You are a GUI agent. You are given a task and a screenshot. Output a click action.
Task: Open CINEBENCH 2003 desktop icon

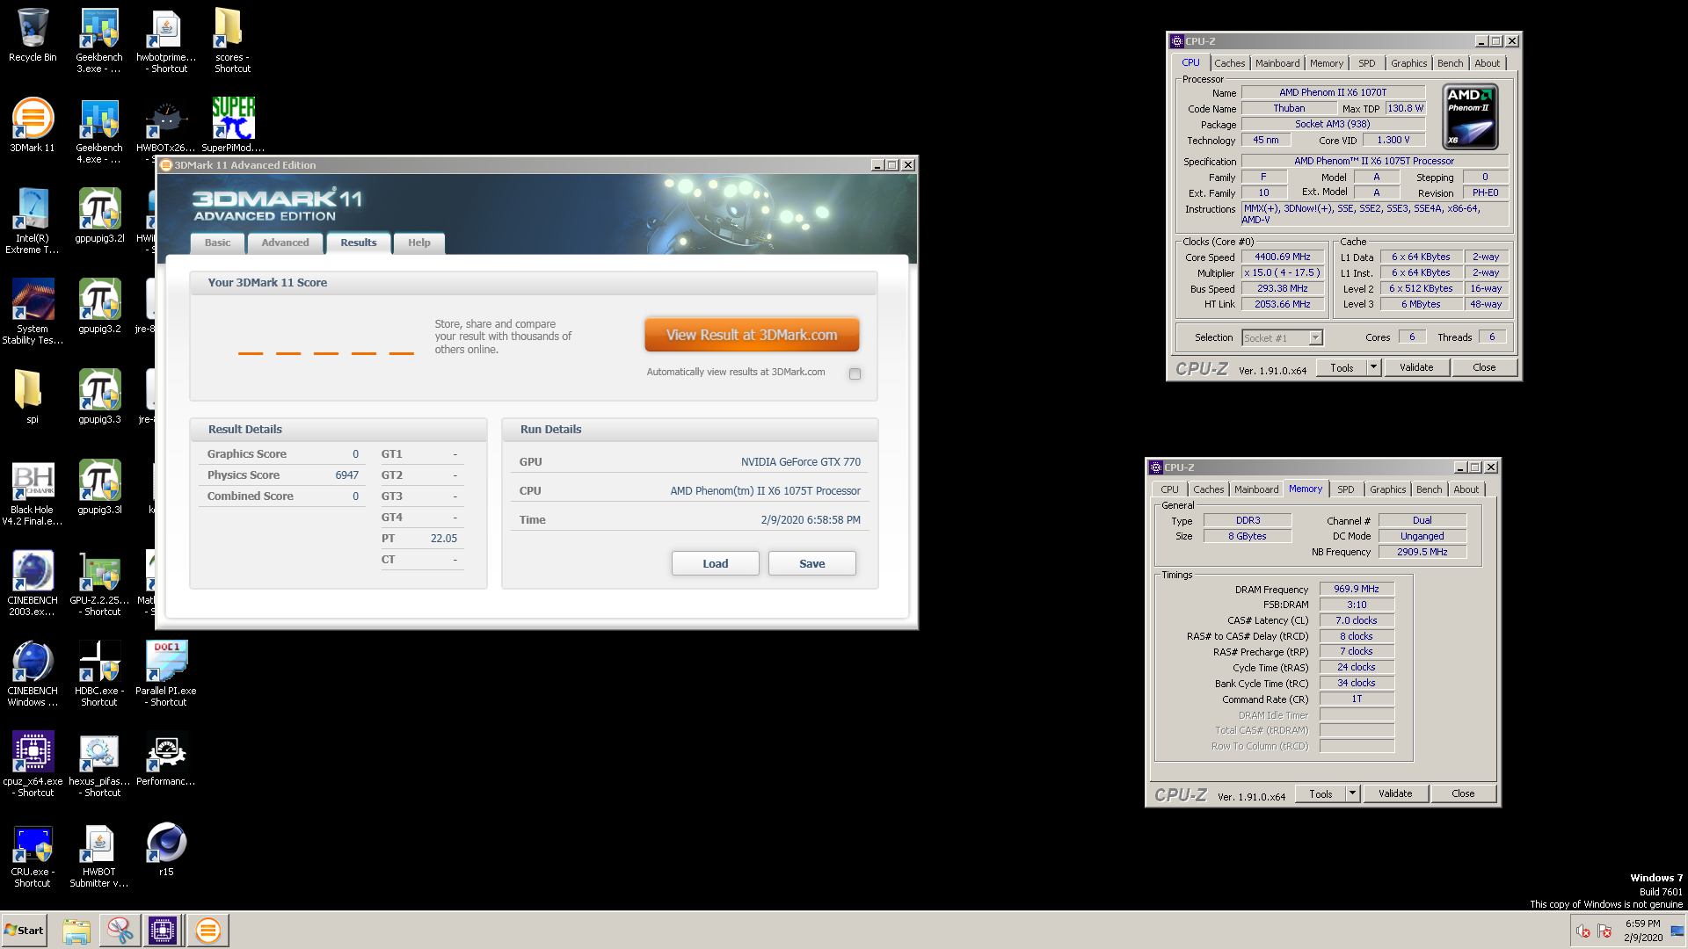pos(33,583)
